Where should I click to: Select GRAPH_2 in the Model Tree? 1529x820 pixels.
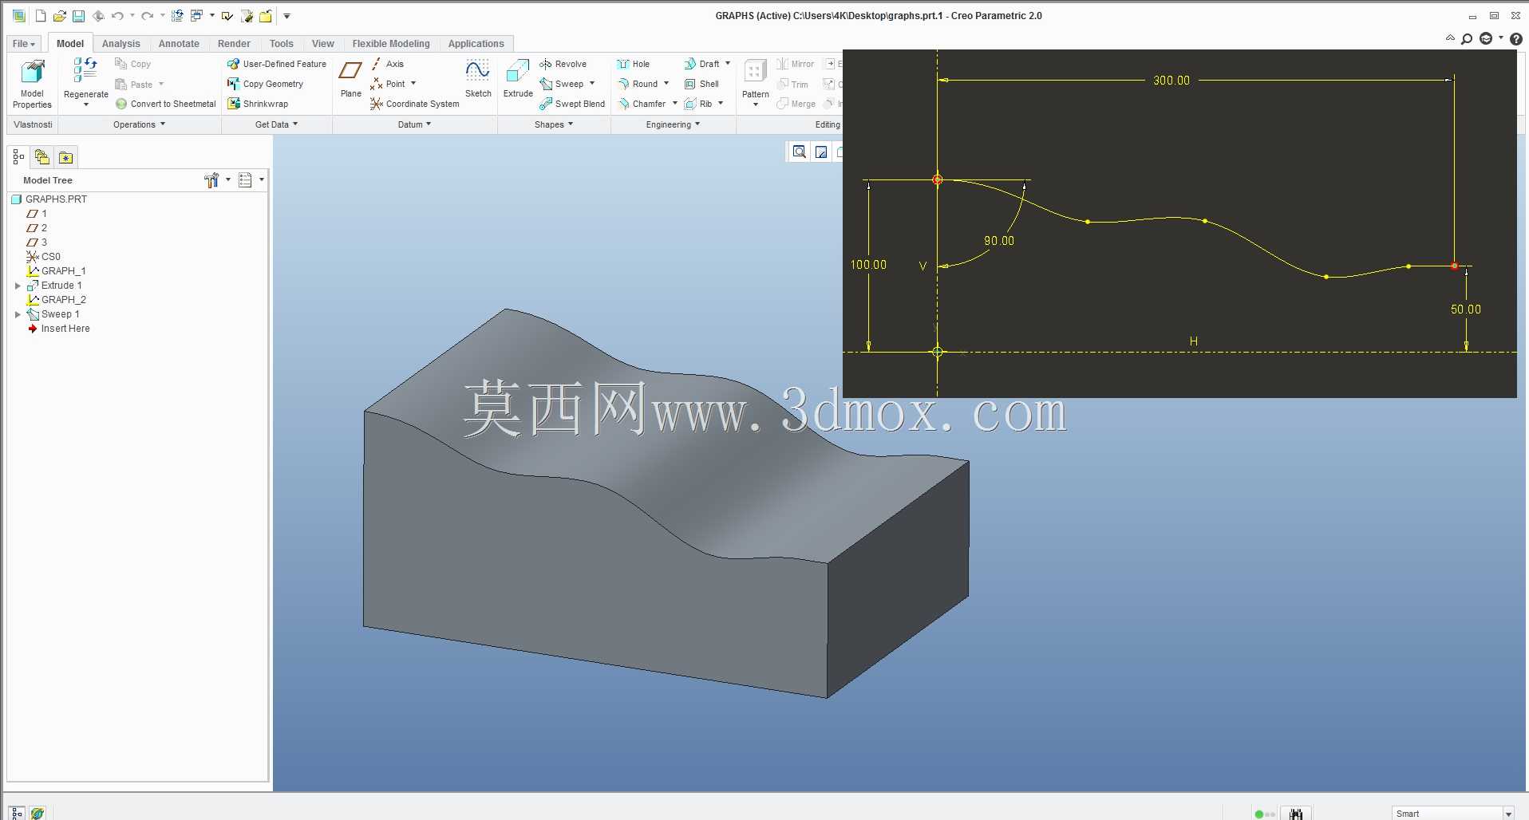[56, 300]
